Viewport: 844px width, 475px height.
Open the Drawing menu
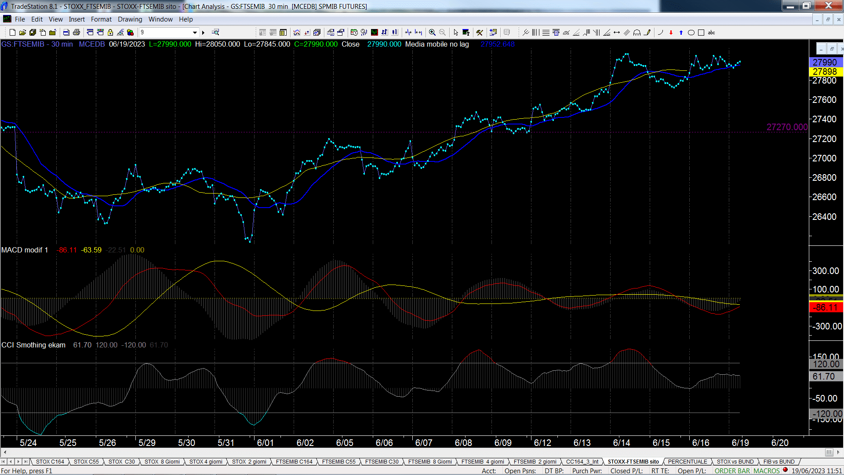(130, 19)
